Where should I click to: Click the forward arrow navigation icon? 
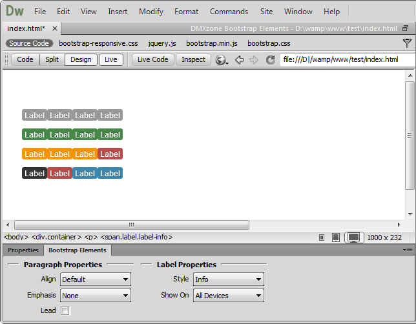pyautogui.click(x=254, y=59)
